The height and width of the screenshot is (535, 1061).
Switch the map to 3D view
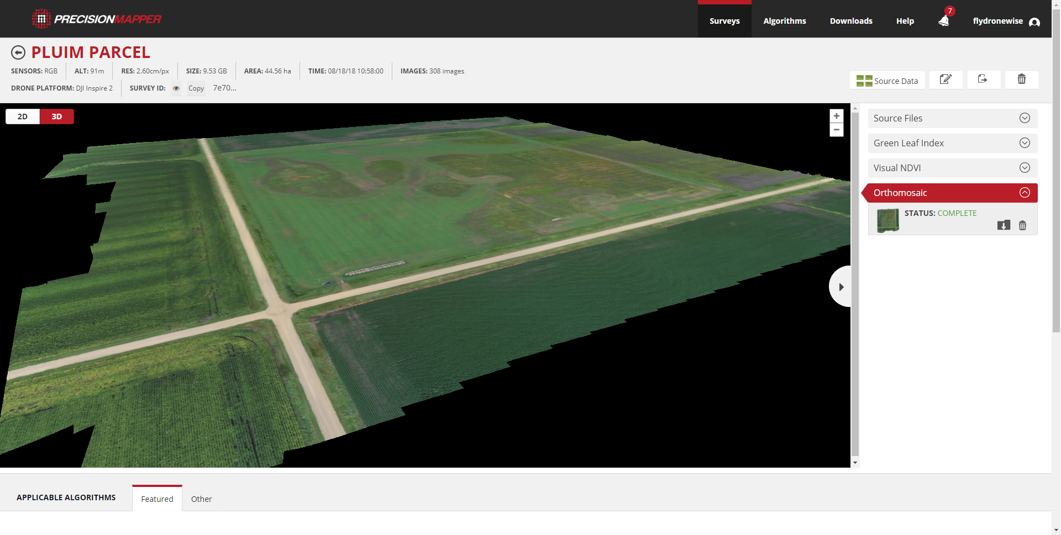tap(57, 116)
